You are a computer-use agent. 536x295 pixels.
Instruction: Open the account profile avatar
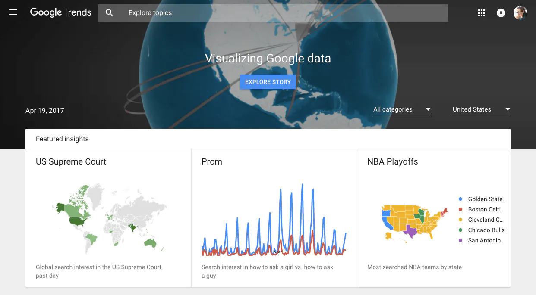tap(520, 13)
